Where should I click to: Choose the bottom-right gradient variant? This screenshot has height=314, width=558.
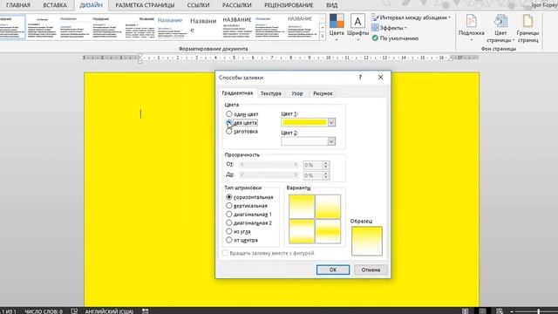click(x=328, y=231)
